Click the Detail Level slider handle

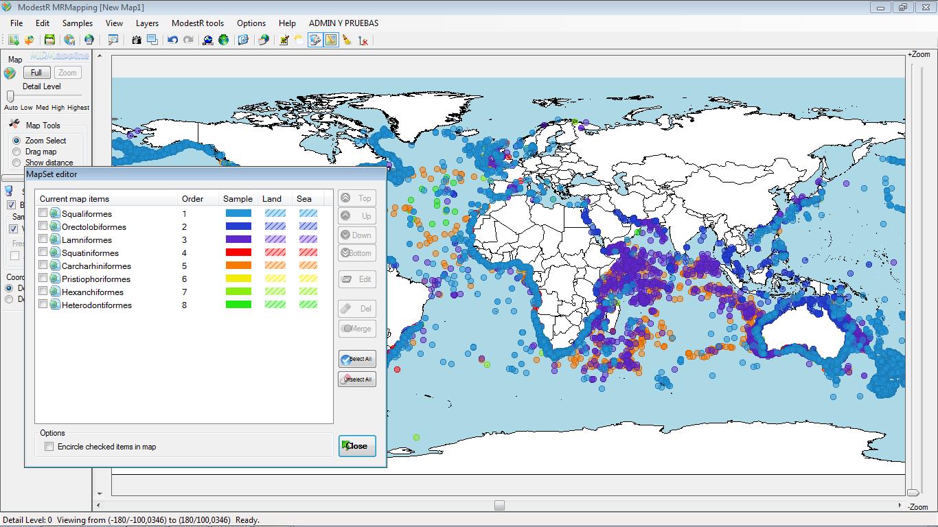[10, 96]
